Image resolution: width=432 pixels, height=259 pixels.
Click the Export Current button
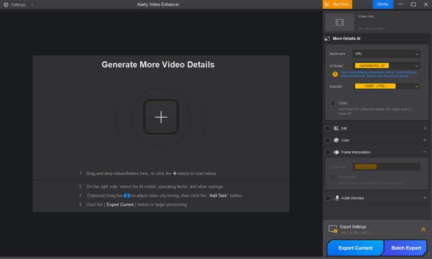point(355,248)
